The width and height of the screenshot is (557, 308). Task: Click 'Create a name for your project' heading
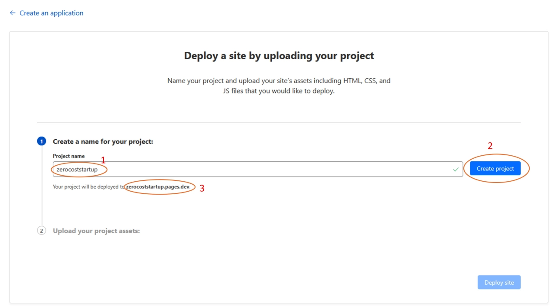click(x=103, y=141)
